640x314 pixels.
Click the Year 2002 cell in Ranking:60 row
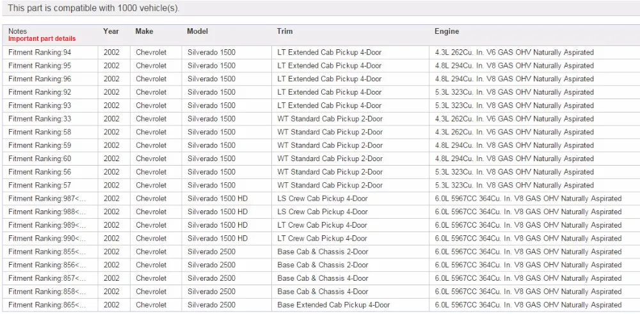[x=115, y=159]
